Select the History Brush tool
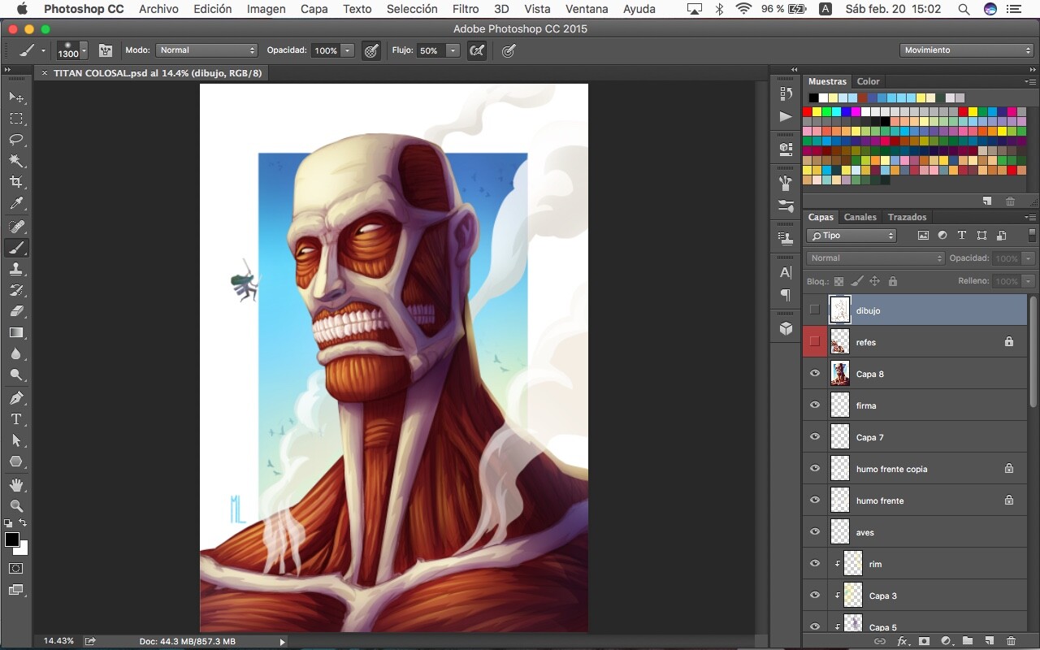Viewport: 1040px width, 650px height. pyautogui.click(x=16, y=290)
